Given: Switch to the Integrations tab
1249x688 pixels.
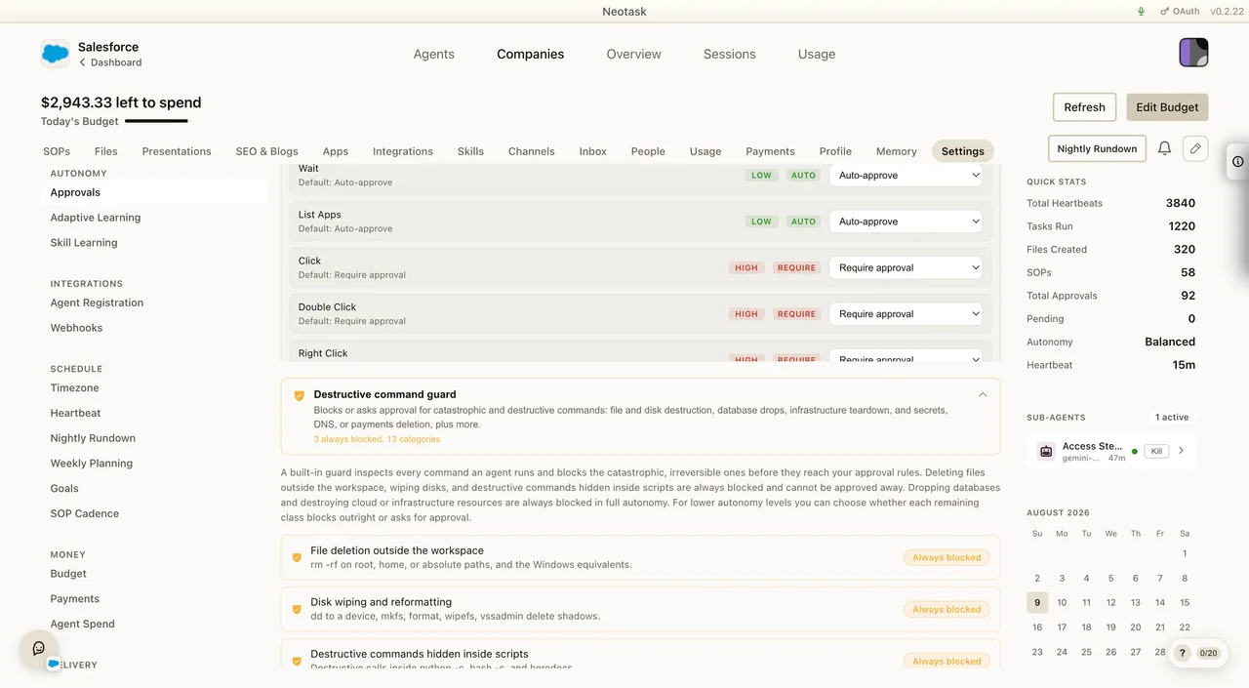Looking at the screenshot, I should (x=403, y=151).
